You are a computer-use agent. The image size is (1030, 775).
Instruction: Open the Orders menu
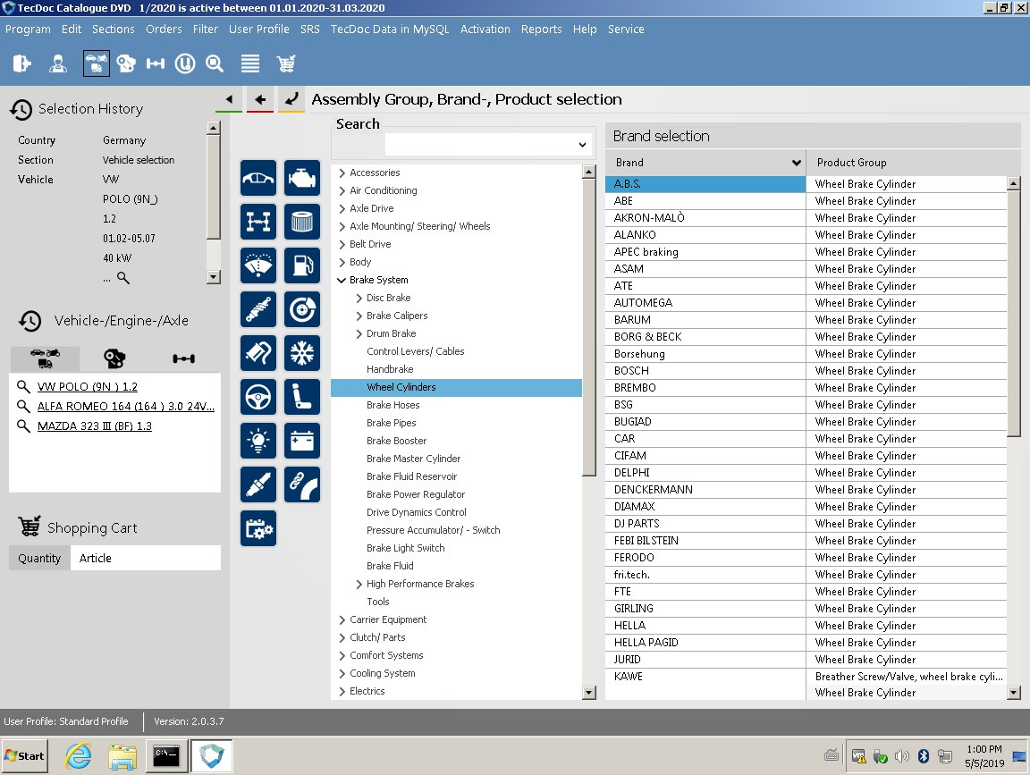[x=164, y=29]
